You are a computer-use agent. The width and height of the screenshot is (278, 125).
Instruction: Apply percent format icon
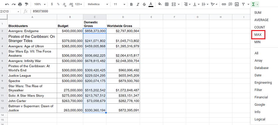(x=58, y=4)
